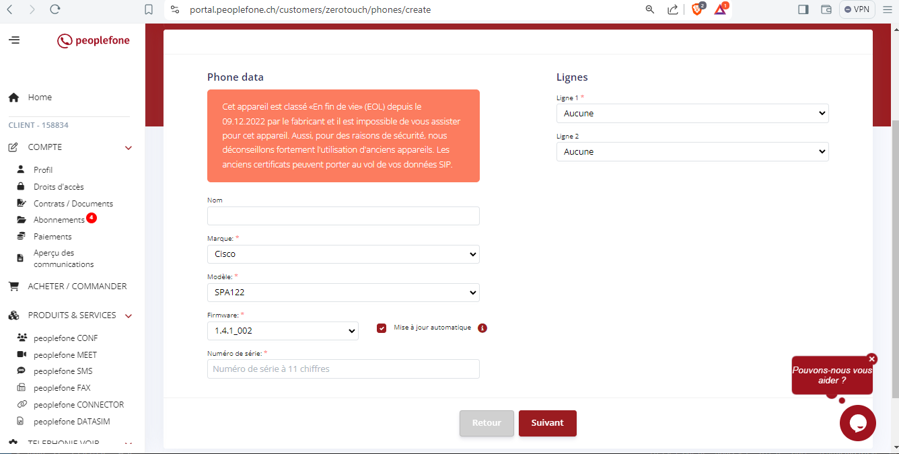Open Profil in the sidebar
This screenshot has width=899, height=454.
click(43, 170)
